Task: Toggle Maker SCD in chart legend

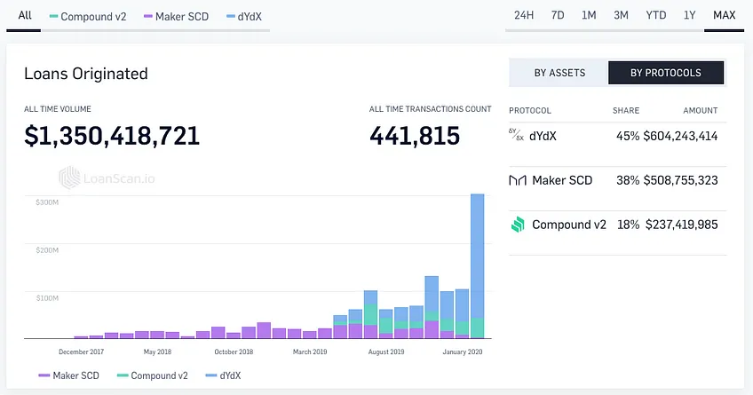Action: [x=68, y=375]
